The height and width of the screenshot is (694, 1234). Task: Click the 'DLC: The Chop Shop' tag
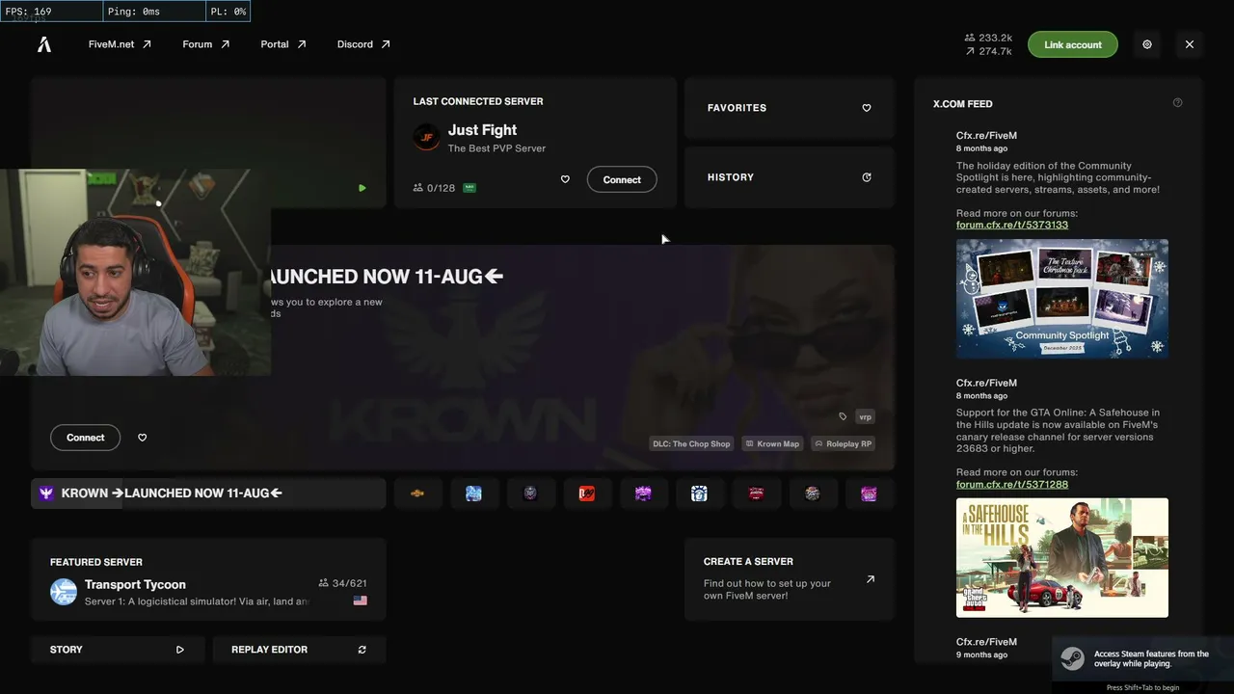[x=691, y=444]
